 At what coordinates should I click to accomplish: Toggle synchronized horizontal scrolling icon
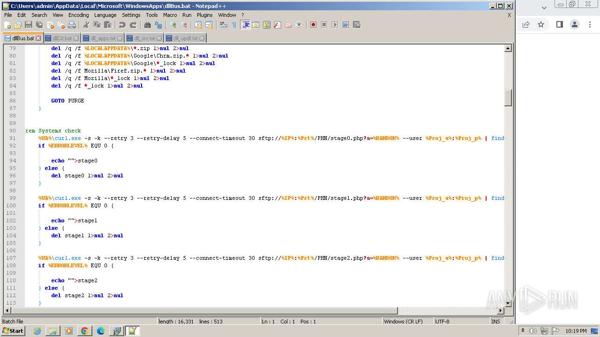(x=209, y=25)
